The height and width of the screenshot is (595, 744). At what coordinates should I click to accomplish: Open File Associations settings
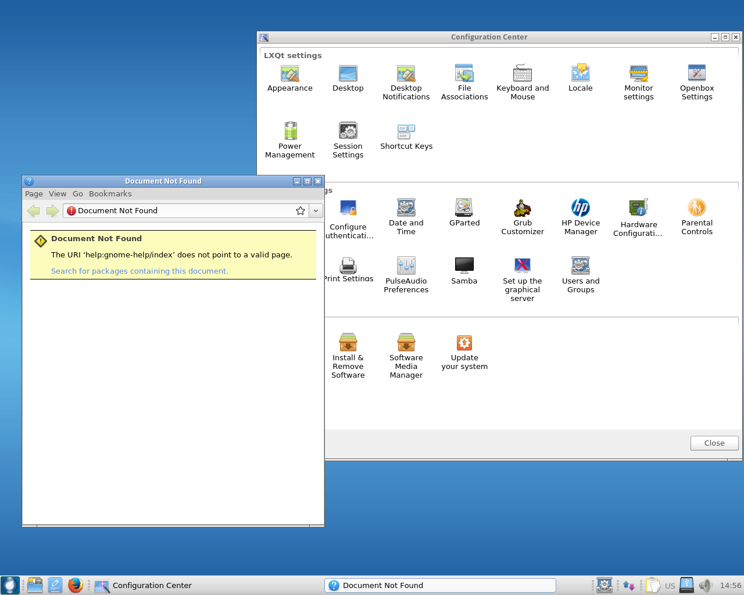coord(464,83)
